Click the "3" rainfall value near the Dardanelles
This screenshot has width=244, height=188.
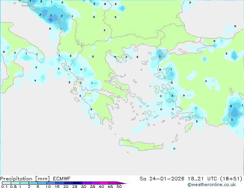[x=160, y=57]
